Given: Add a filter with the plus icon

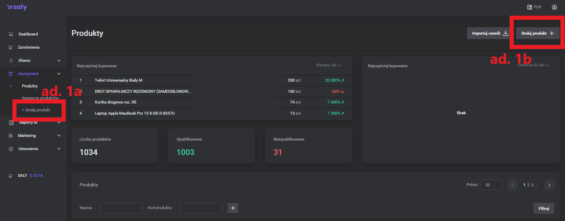Looking at the screenshot, I should [x=233, y=208].
